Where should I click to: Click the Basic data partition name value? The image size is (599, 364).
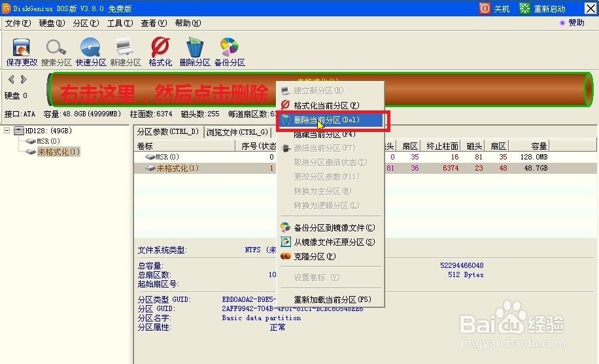[262, 318]
